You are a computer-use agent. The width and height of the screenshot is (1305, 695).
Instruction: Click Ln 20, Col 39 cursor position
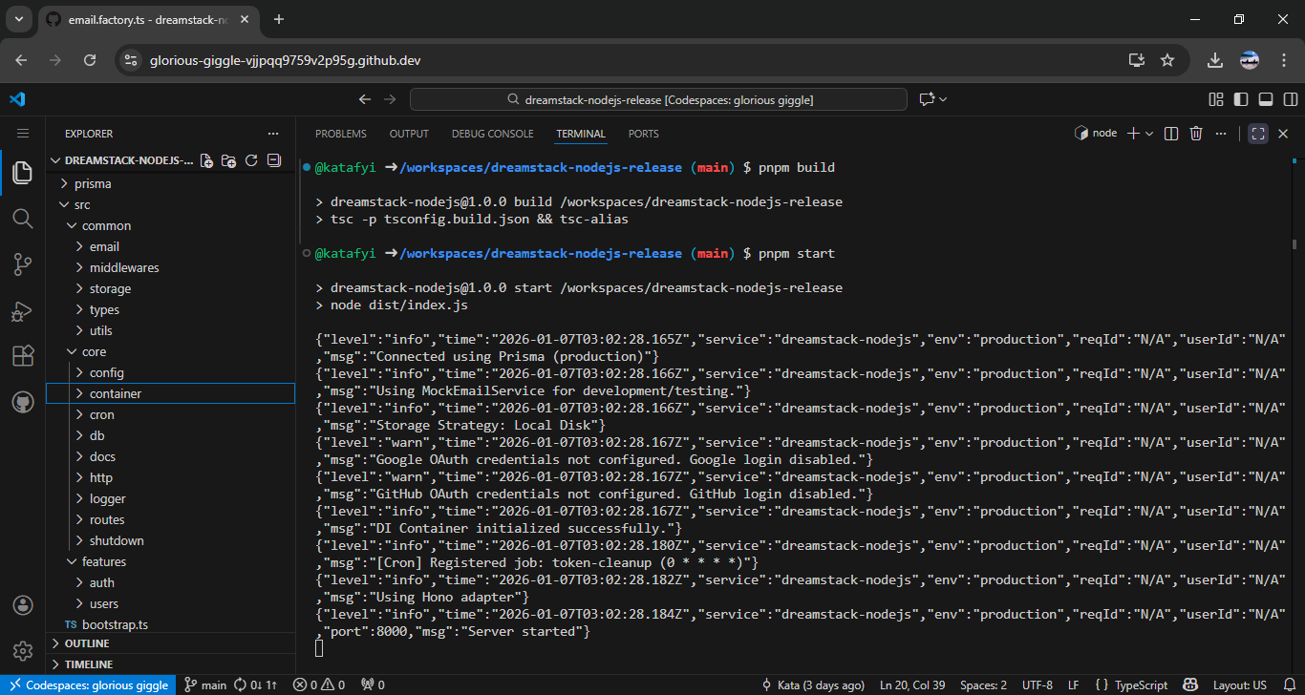pyautogui.click(x=914, y=684)
